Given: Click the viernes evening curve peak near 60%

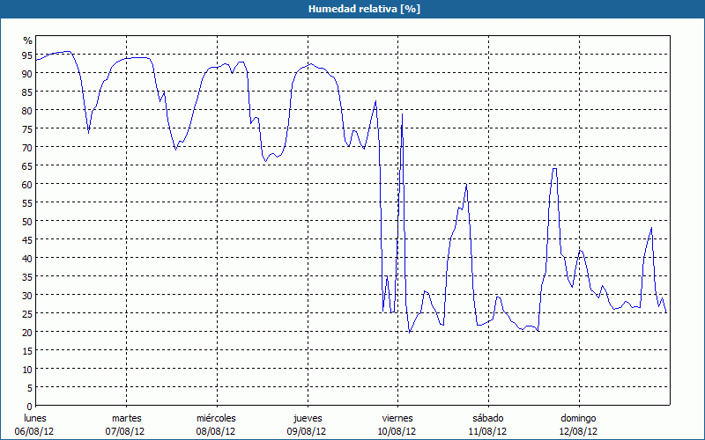Looking at the screenshot, I should (467, 184).
